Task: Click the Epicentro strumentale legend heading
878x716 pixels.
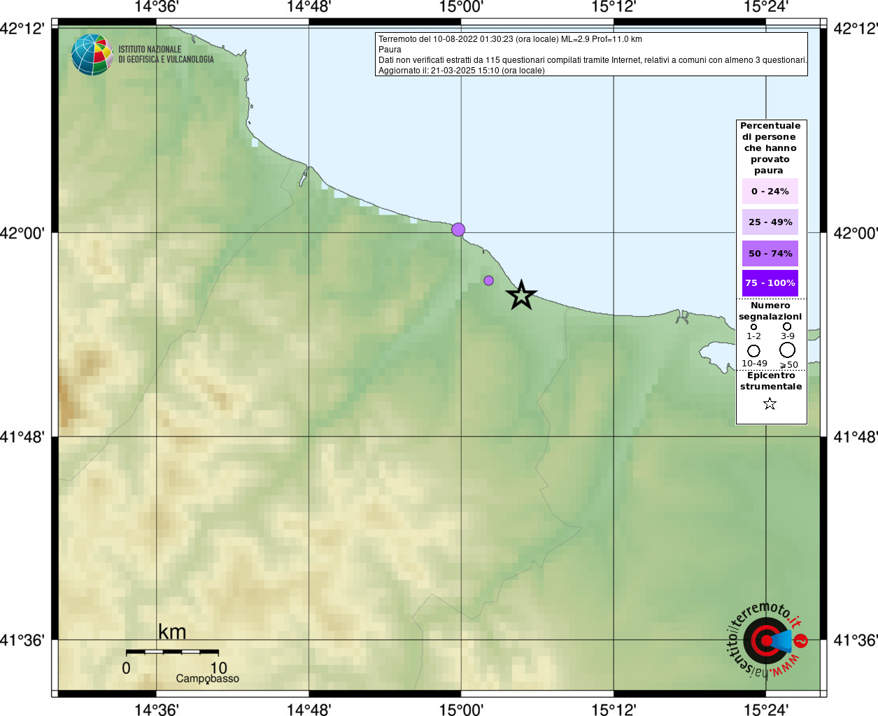Action: point(771,380)
